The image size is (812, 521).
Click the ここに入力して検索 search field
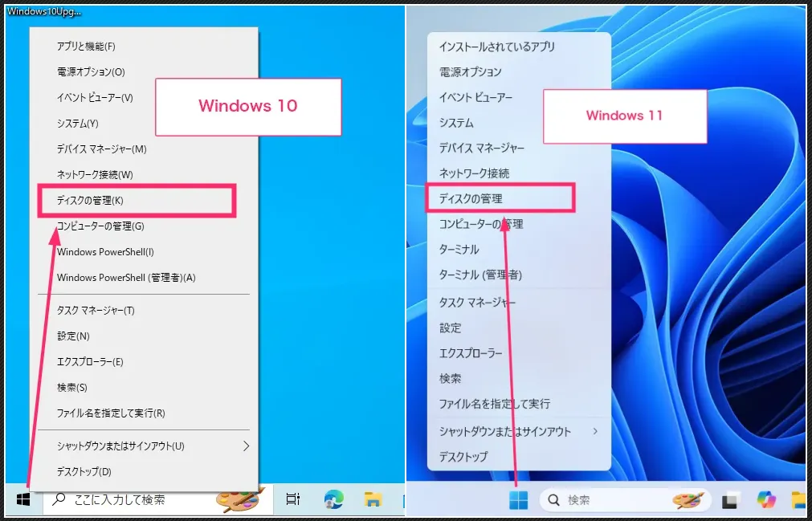[x=158, y=499]
